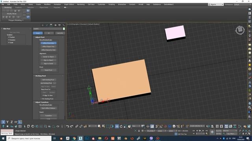Click the Edit Working Pivot button

48,80
